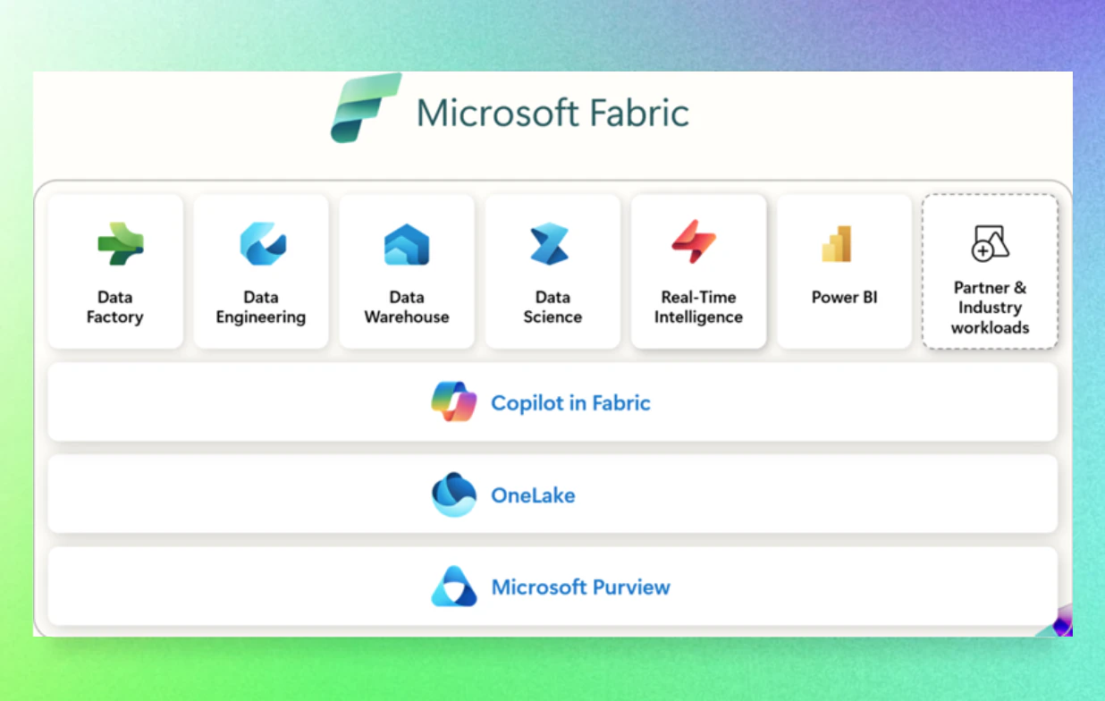This screenshot has height=701, width=1105.
Task: Select the "Data Engineering" label
Action: (x=261, y=307)
